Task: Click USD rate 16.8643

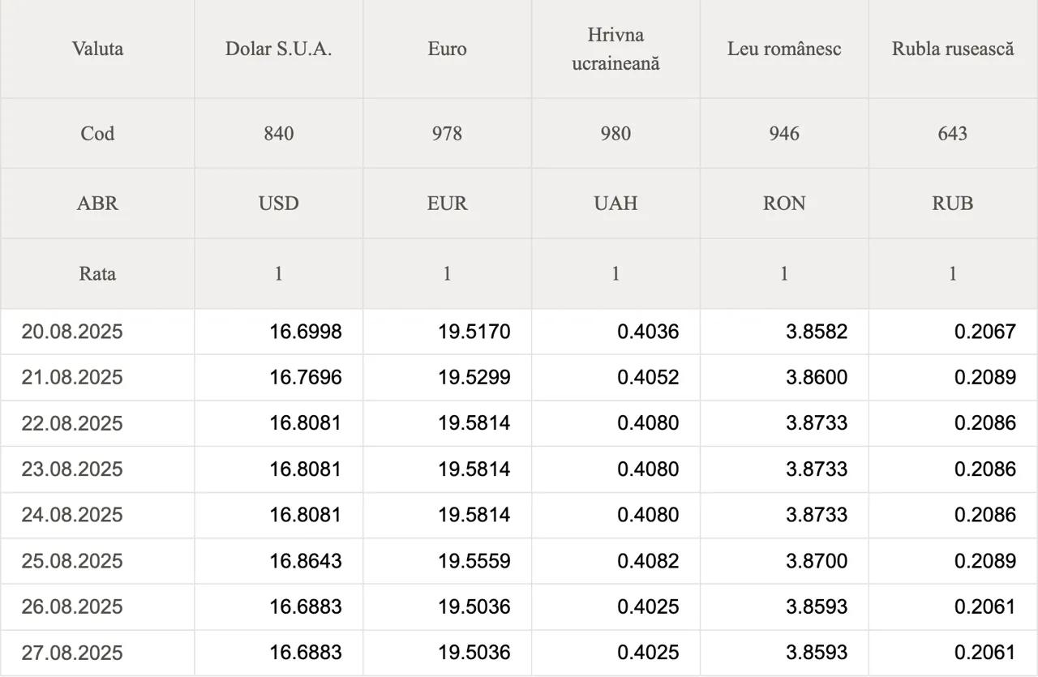Action: (x=306, y=561)
